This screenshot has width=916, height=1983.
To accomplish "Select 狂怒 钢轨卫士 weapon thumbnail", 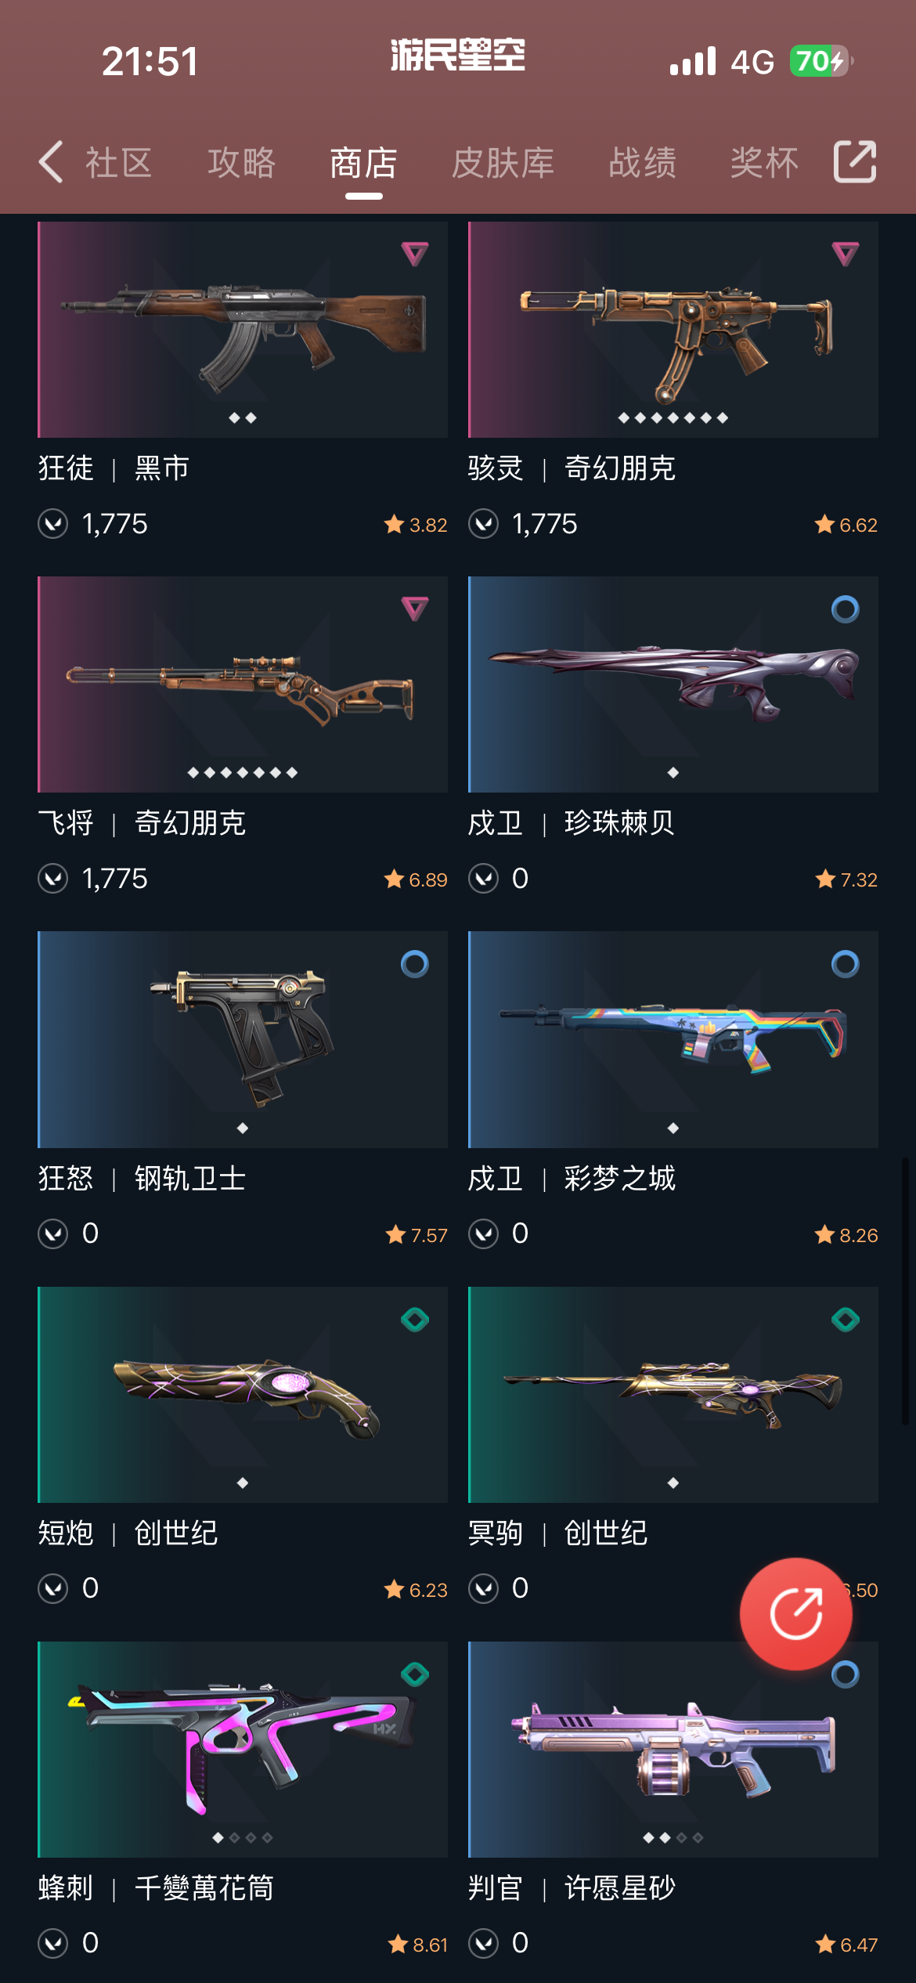I will [x=243, y=1039].
